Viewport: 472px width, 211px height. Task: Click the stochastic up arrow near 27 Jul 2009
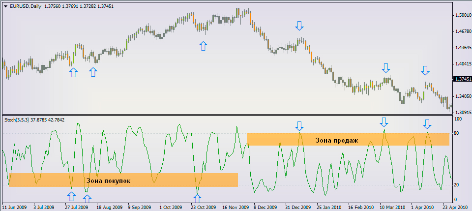[72, 197]
